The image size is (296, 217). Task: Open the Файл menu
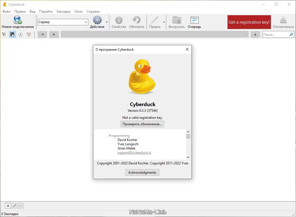(x=6, y=12)
